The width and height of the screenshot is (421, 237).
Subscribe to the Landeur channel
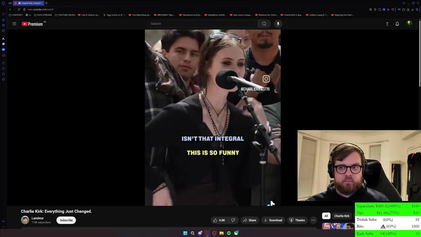click(66, 220)
